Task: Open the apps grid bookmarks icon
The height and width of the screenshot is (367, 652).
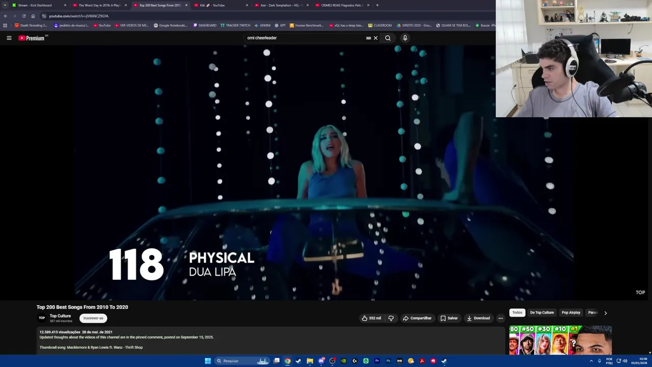Action: pyautogui.click(x=5, y=25)
